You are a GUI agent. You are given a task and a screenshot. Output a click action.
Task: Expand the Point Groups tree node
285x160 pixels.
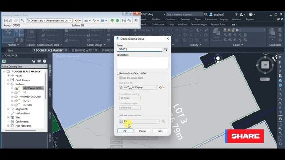8,80
